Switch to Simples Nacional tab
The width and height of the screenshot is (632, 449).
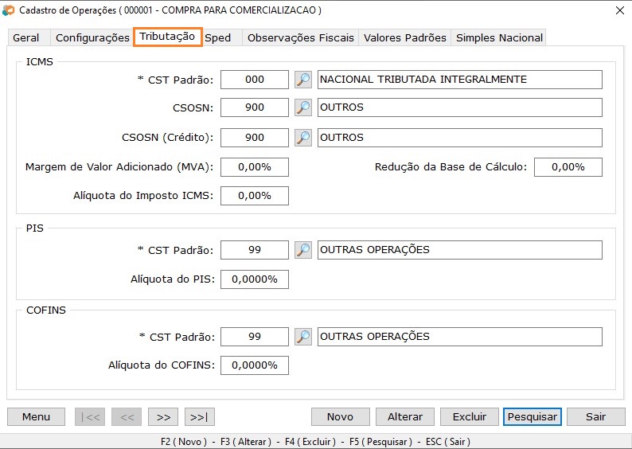point(499,38)
